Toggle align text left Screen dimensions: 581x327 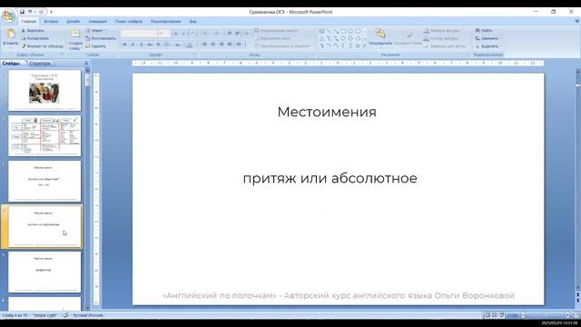[204, 45]
